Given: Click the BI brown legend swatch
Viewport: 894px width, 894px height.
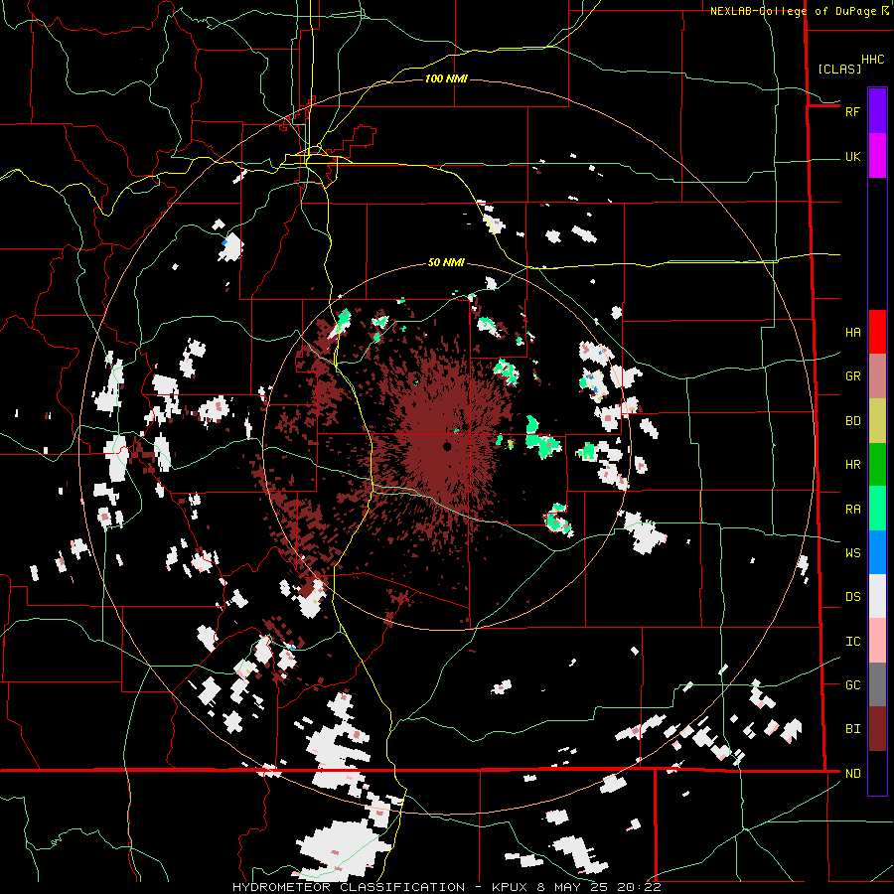Looking at the screenshot, I should [x=877, y=729].
